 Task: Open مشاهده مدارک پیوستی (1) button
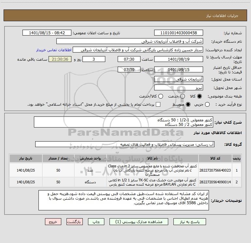point(139,222)
